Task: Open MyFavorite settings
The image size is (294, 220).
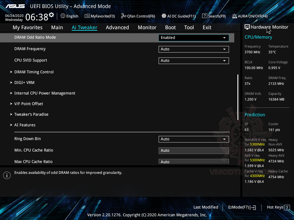Action: [x=100, y=16]
